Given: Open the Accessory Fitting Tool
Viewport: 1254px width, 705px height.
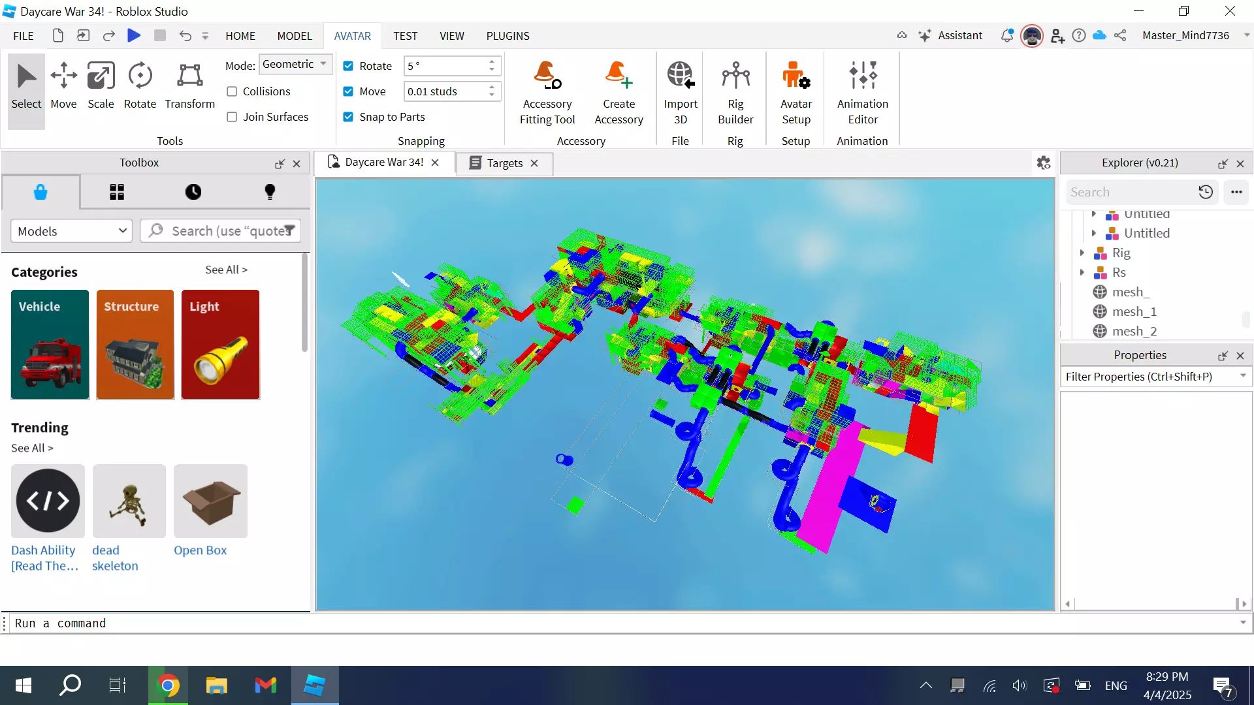Looking at the screenshot, I should pos(547,92).
